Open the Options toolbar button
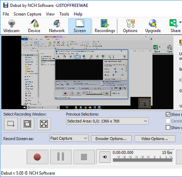Screen dimensions: 182x177 130,26
